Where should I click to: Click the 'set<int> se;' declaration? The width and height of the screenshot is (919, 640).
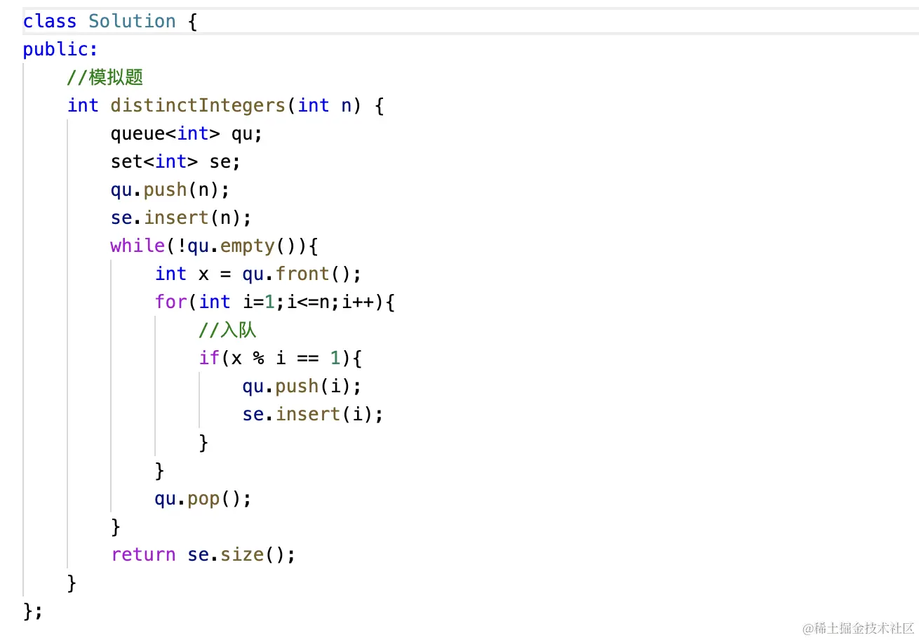click(x=175, y=161)
